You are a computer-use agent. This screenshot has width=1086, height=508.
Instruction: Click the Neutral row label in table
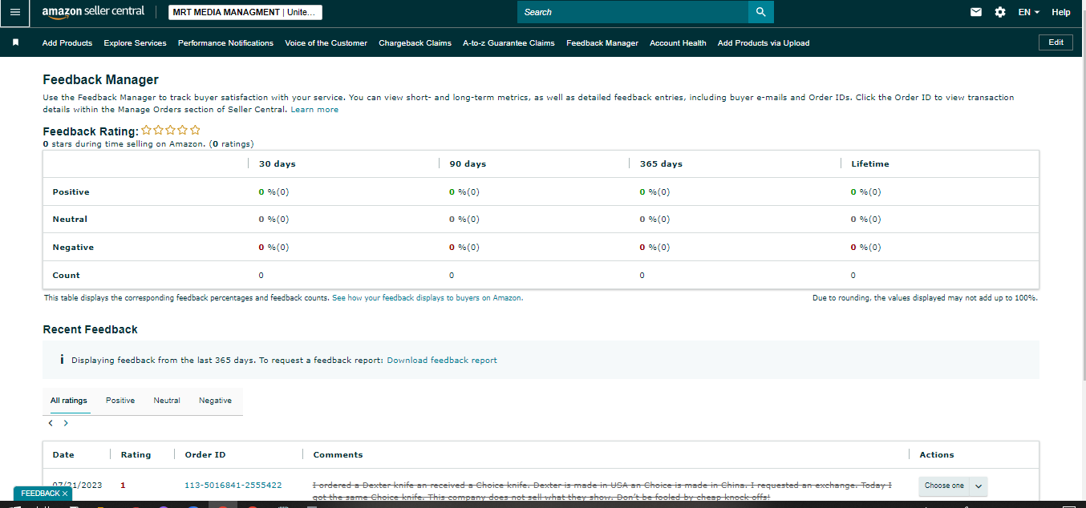point(70,220)
